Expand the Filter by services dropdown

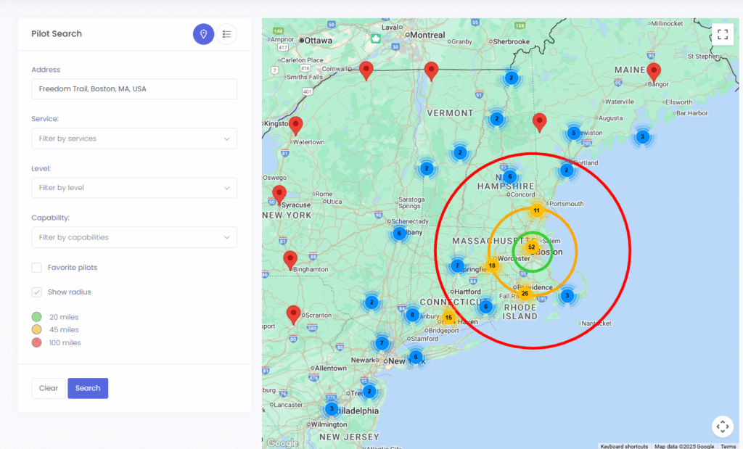click(x=134, y=139)
